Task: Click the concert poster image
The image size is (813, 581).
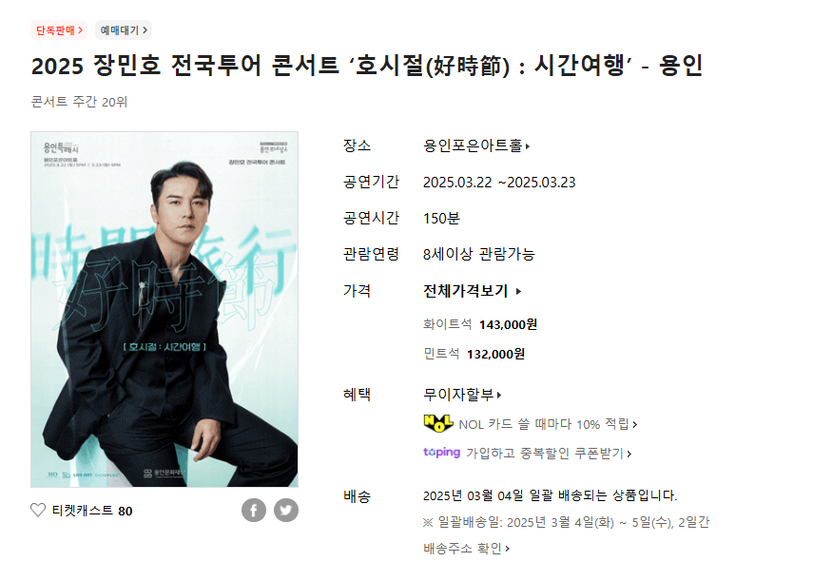Action: [165, 309]
